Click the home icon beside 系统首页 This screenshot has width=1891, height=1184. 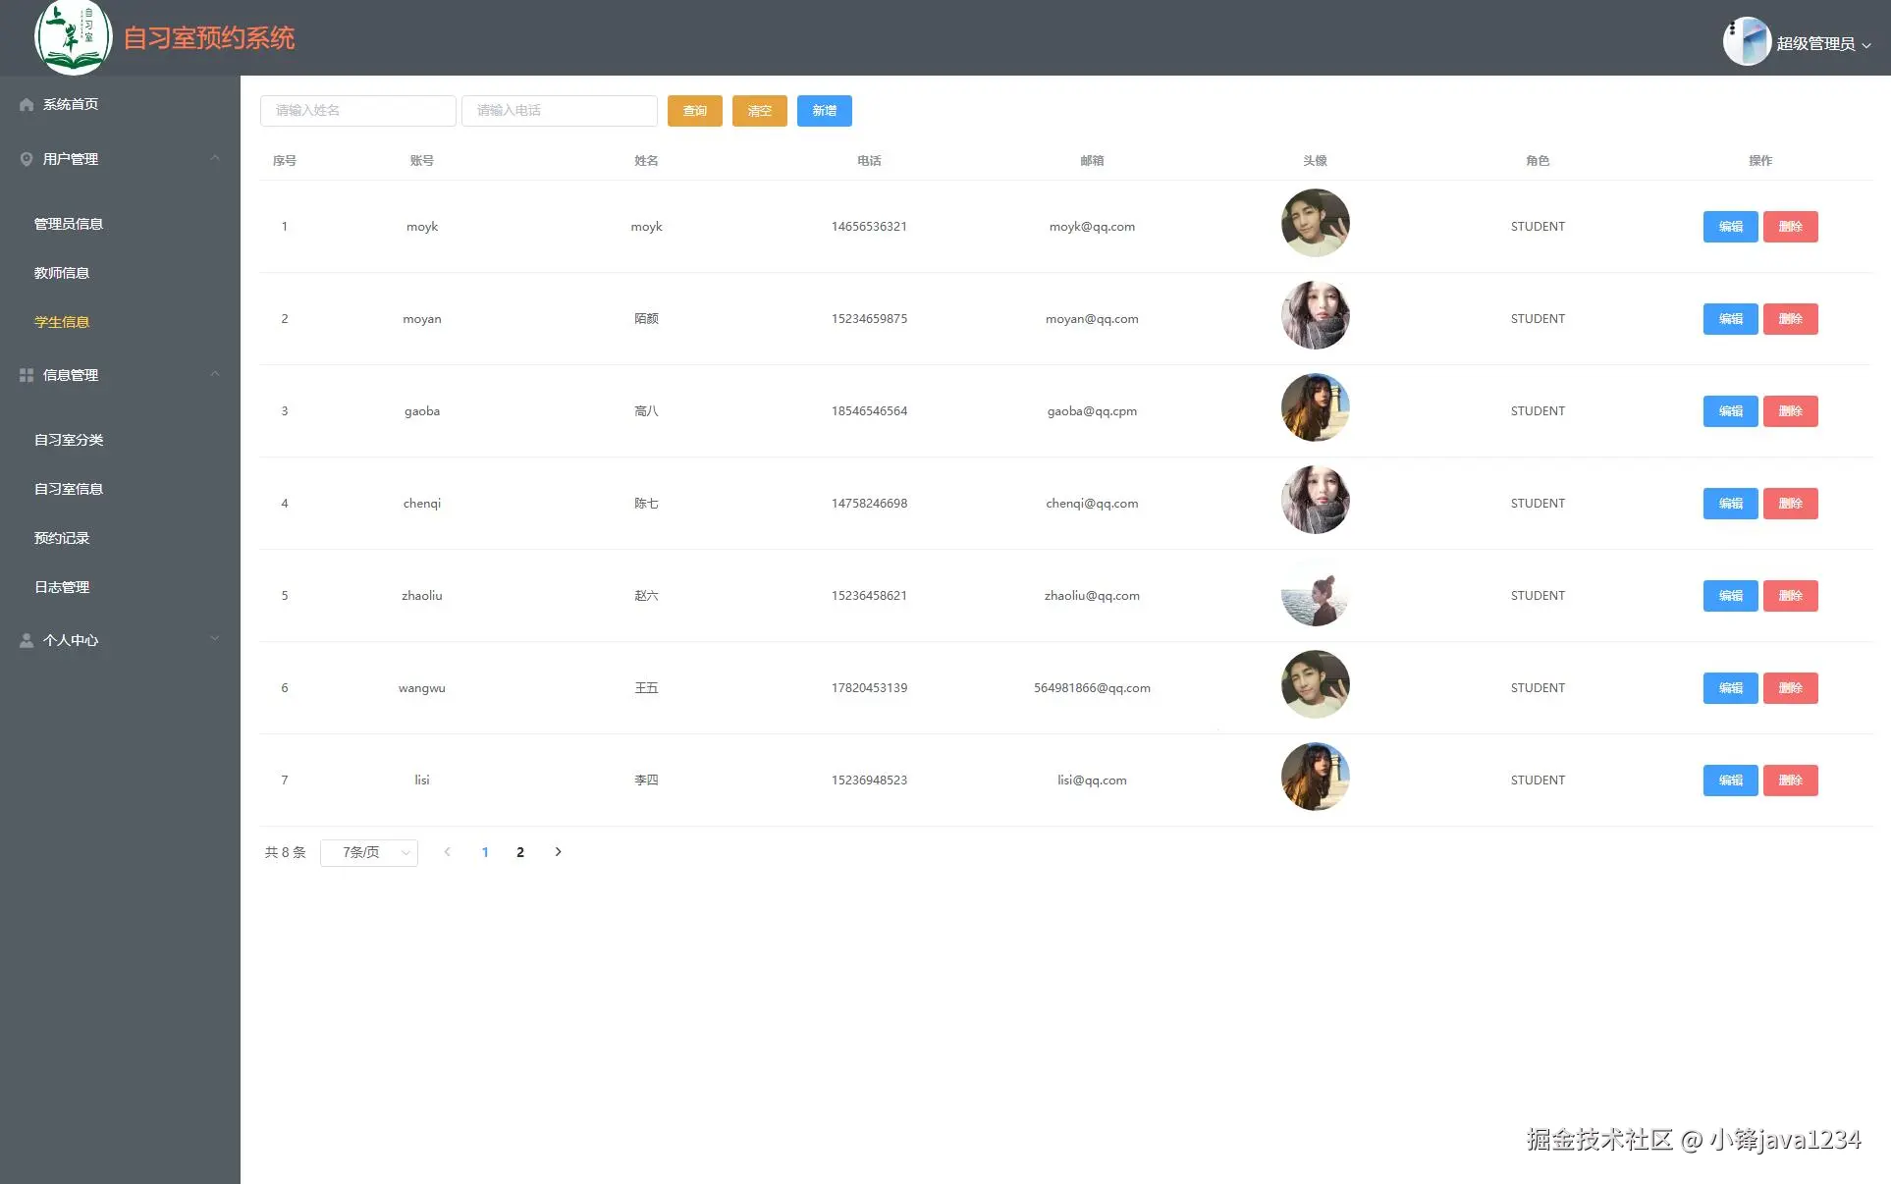[27, 104]
